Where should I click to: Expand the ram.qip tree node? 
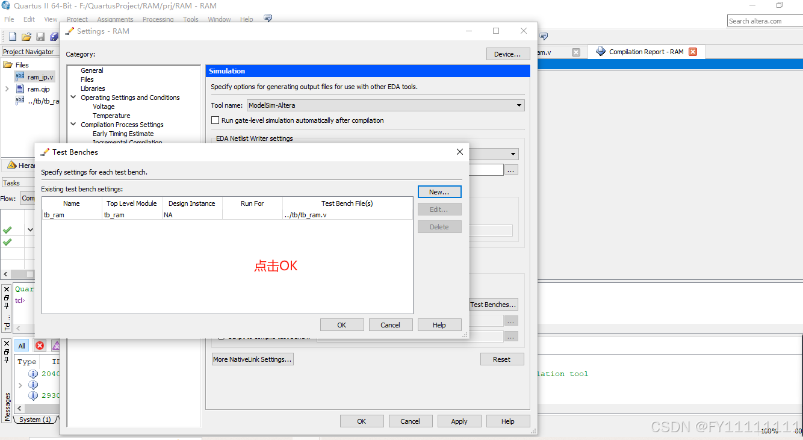coord(7,88)
